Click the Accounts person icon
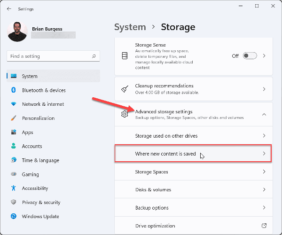Viewport: 282px width, 235px height. (x=13, y=146)
